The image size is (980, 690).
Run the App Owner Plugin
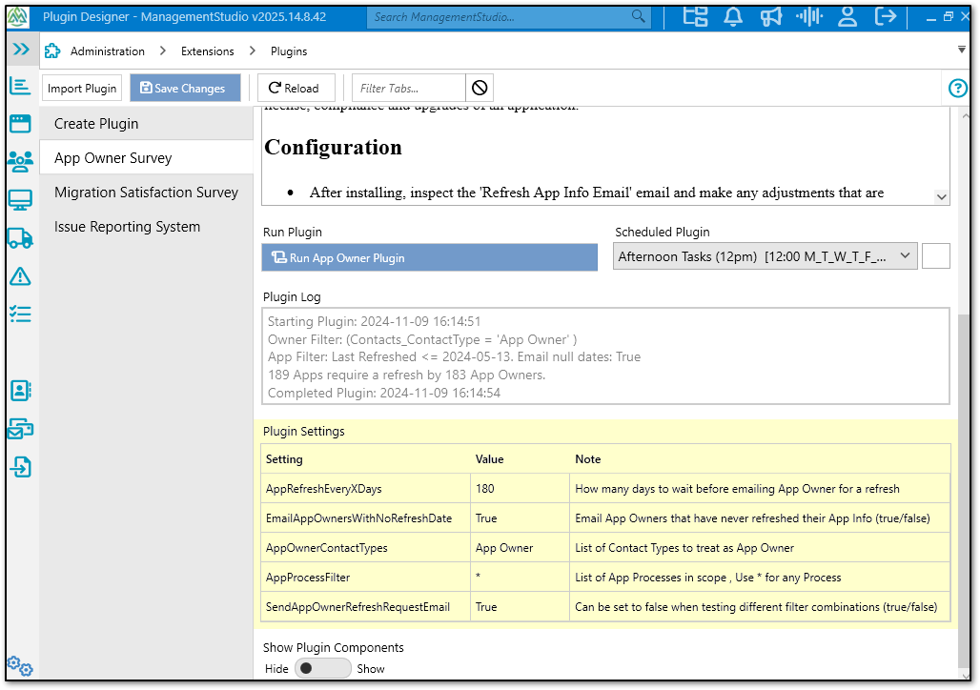pos(429,257)
